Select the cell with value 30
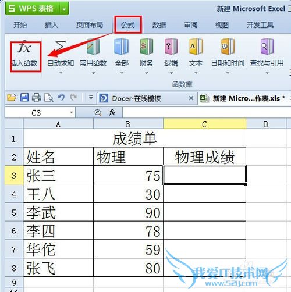The image size is (291, 292). click(128, 194)
